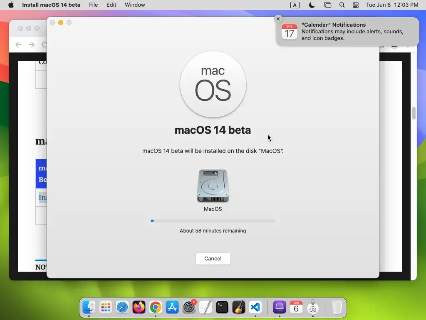Launch Google Chrome from the Dock
The width and height of the screenshot is (426, 320).
(x=156, y=307)
